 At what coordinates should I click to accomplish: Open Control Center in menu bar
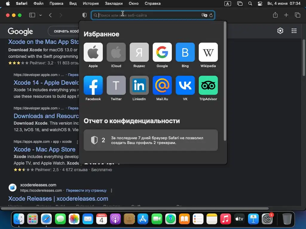tap(260, 4)
